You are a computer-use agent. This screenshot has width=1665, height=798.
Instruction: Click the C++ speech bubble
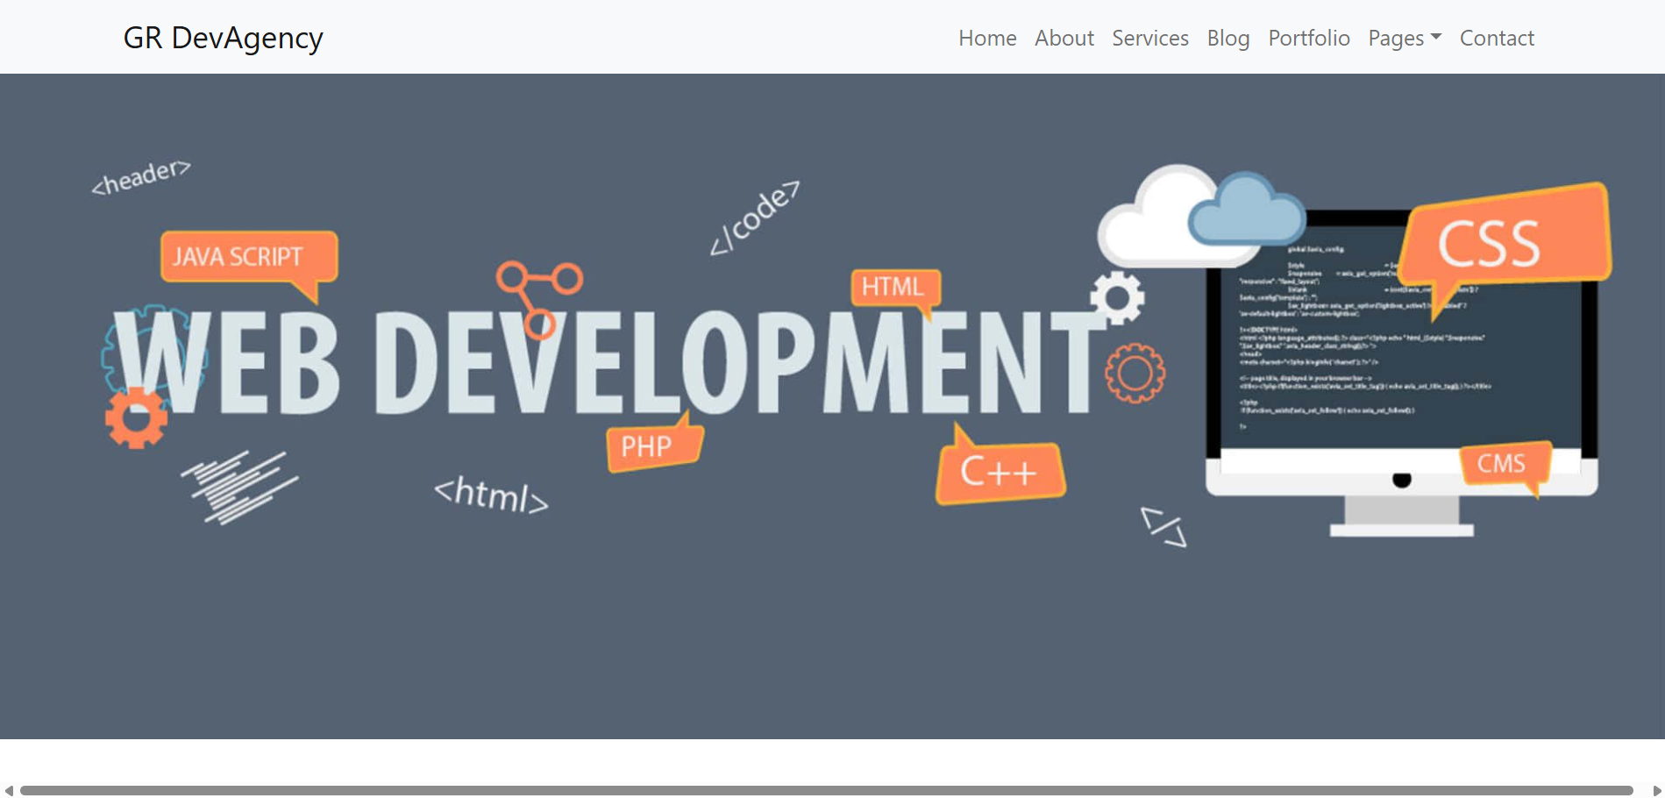pyautogui.click(x=1000, y=473)
